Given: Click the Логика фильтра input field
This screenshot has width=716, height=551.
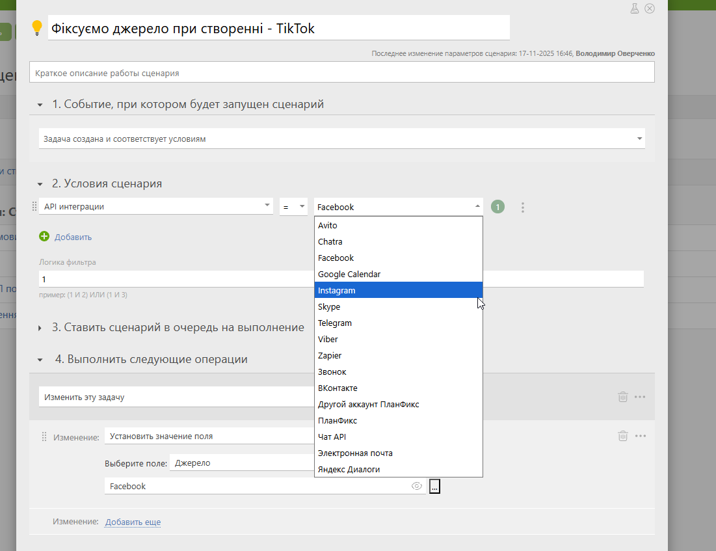Looking at the screenshot, I should tap(176, 279).
